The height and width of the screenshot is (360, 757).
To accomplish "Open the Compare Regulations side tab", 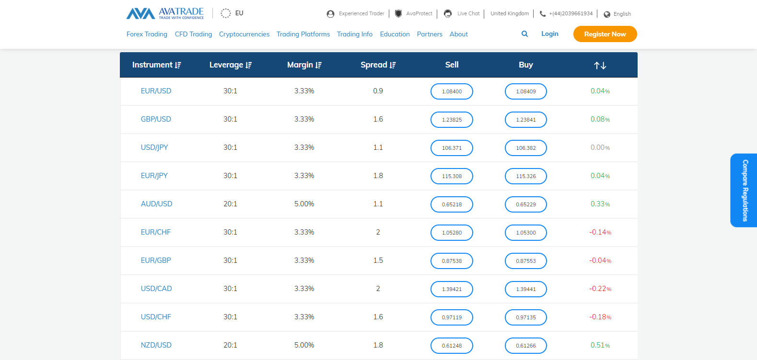I will click(x=744, y=190).
